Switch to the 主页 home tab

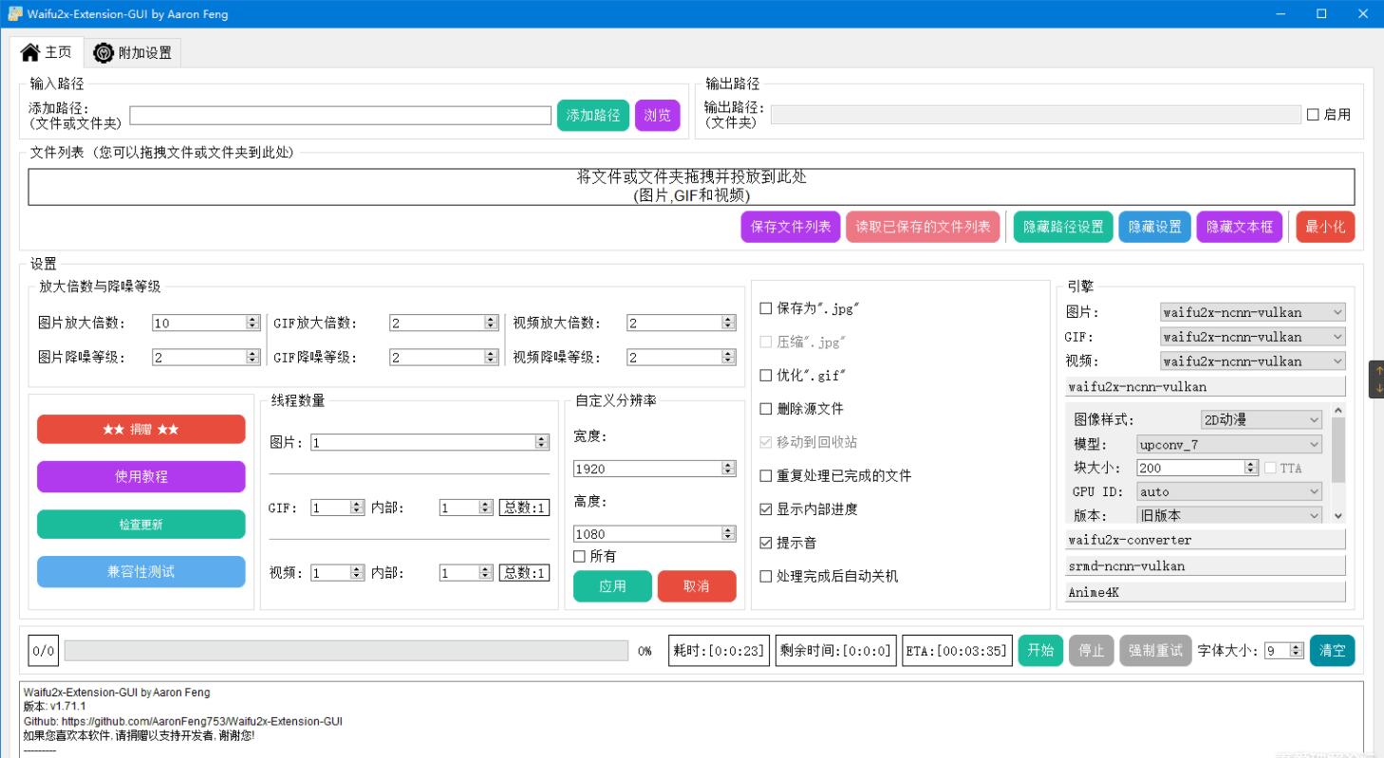(46, 52)
